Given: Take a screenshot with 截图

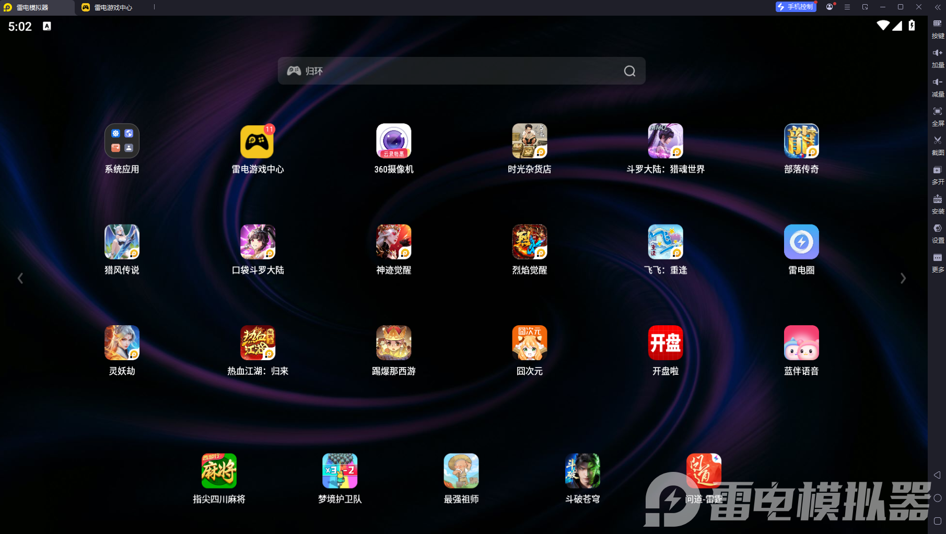Looking at the screenshot, I should pyautogui.click(x=938, y=146).
